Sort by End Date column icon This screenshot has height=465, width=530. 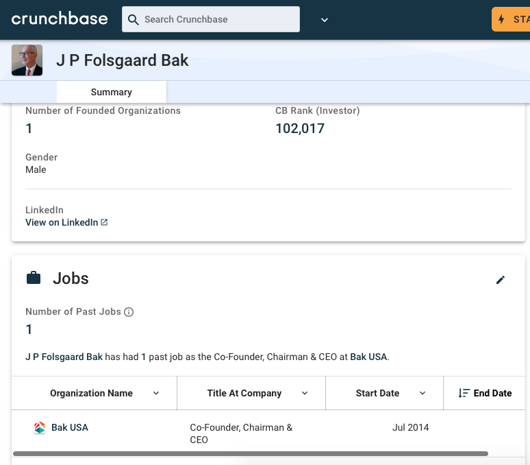pos(464,393)
